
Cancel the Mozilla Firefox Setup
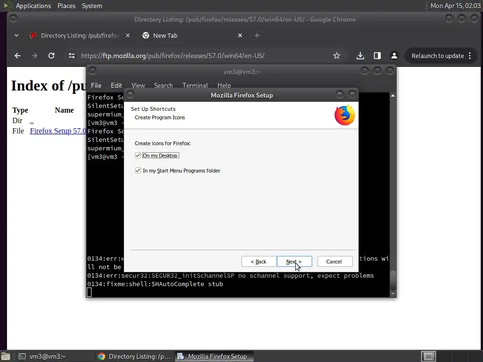pyautogui.click(x=334, y=262)
